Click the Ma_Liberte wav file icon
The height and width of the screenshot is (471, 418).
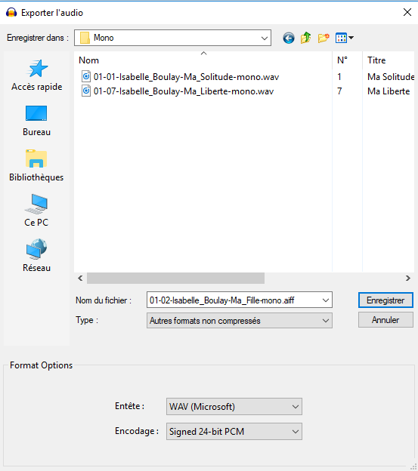86,91
